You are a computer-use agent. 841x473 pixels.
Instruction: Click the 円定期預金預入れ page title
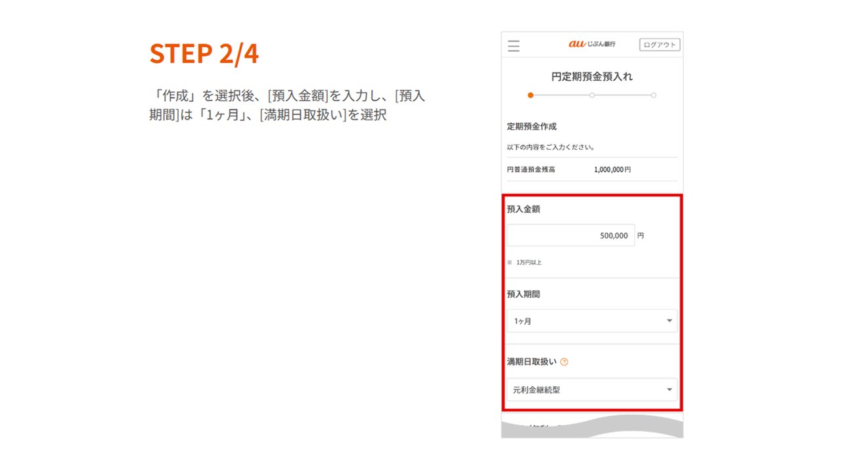[592, 76]
